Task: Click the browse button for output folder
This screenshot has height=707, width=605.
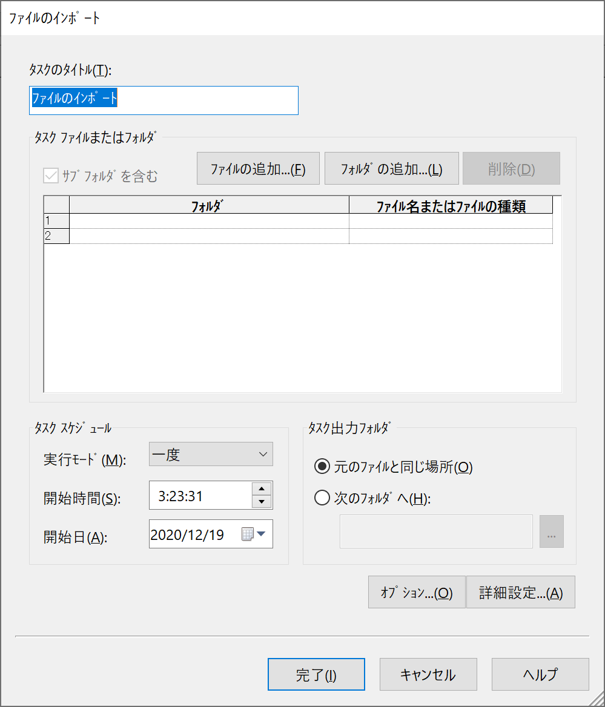Action: 551,531
